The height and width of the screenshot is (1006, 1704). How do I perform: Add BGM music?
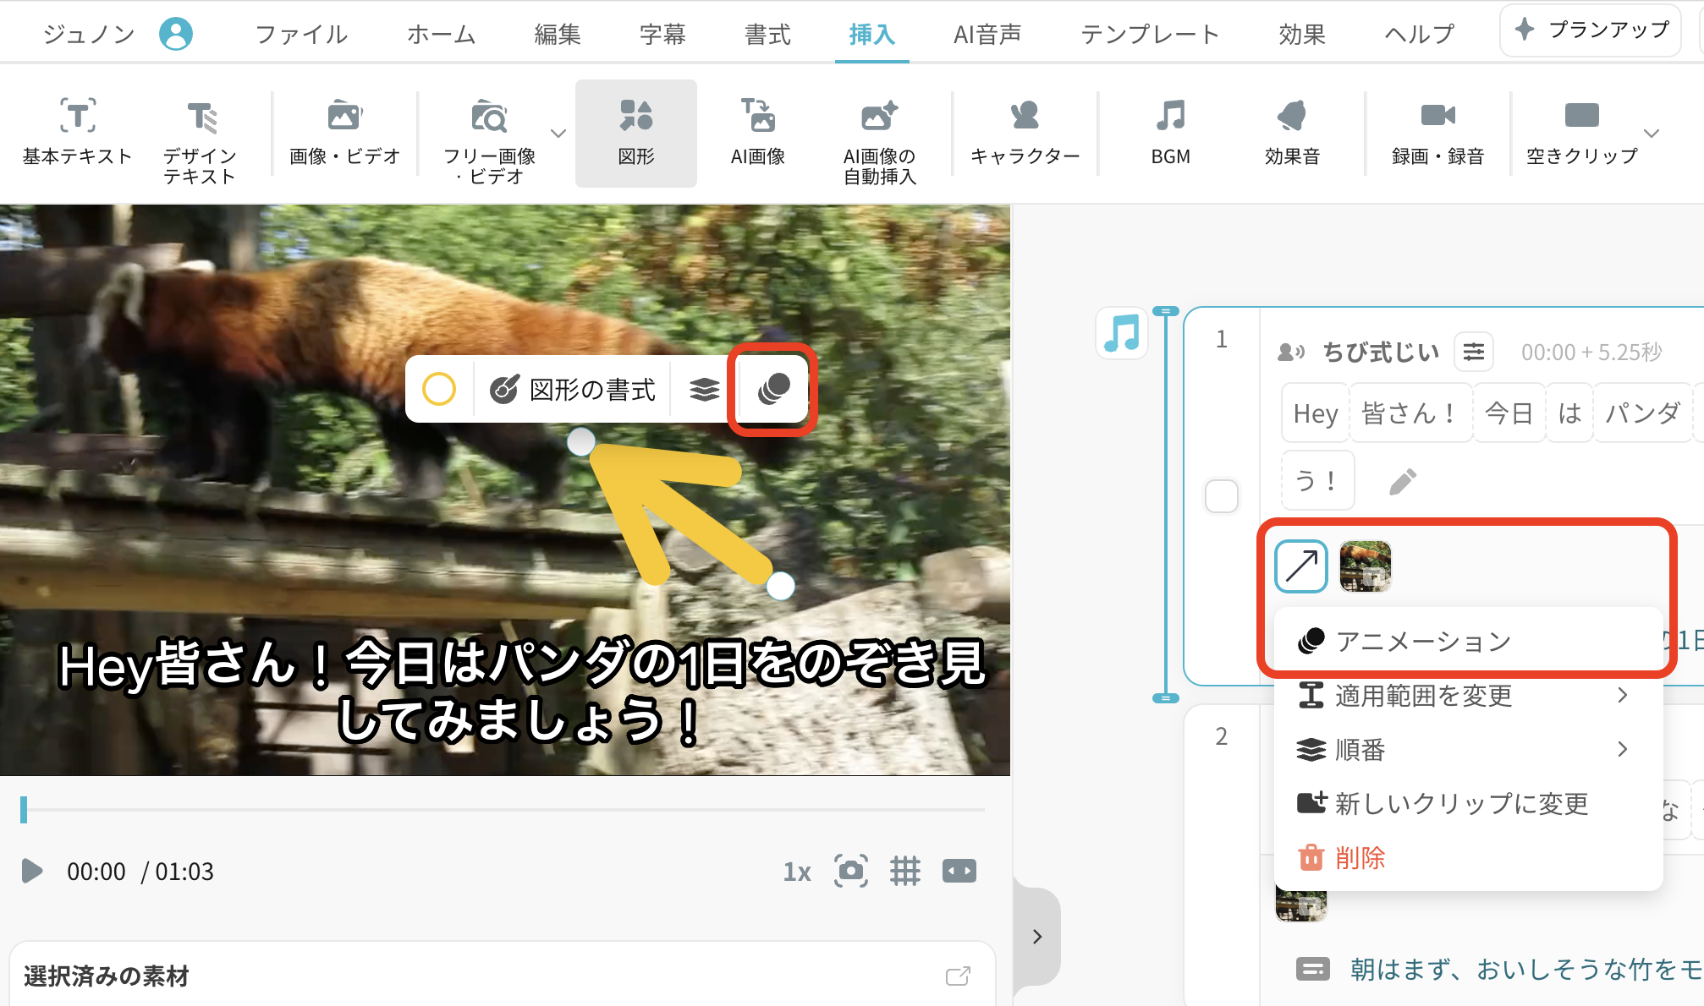click(x=1171, y=132)
